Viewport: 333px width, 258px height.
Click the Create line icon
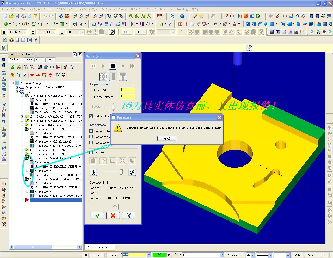(x=15, y=24)
